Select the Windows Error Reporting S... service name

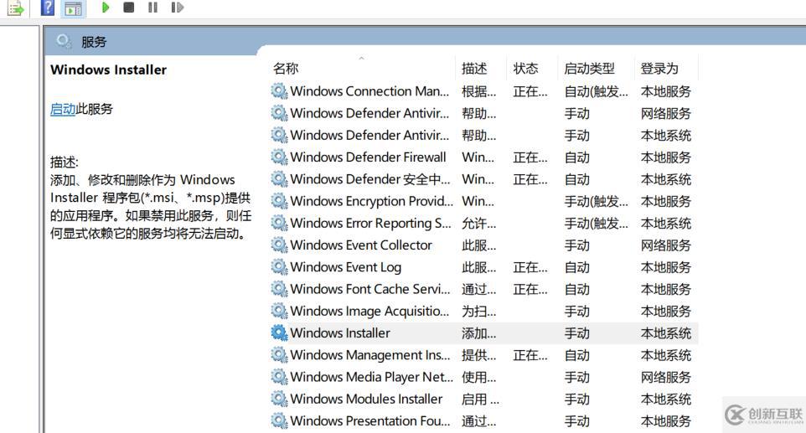pos(370,224)
